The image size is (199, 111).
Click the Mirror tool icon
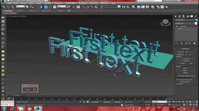pyautogui.click(x=123, y=7)
